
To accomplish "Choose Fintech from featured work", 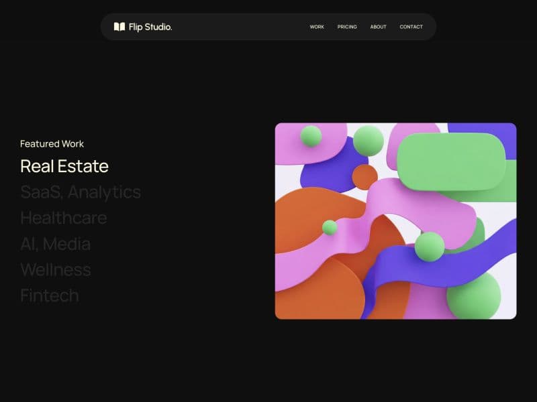I will pos(50,295).
